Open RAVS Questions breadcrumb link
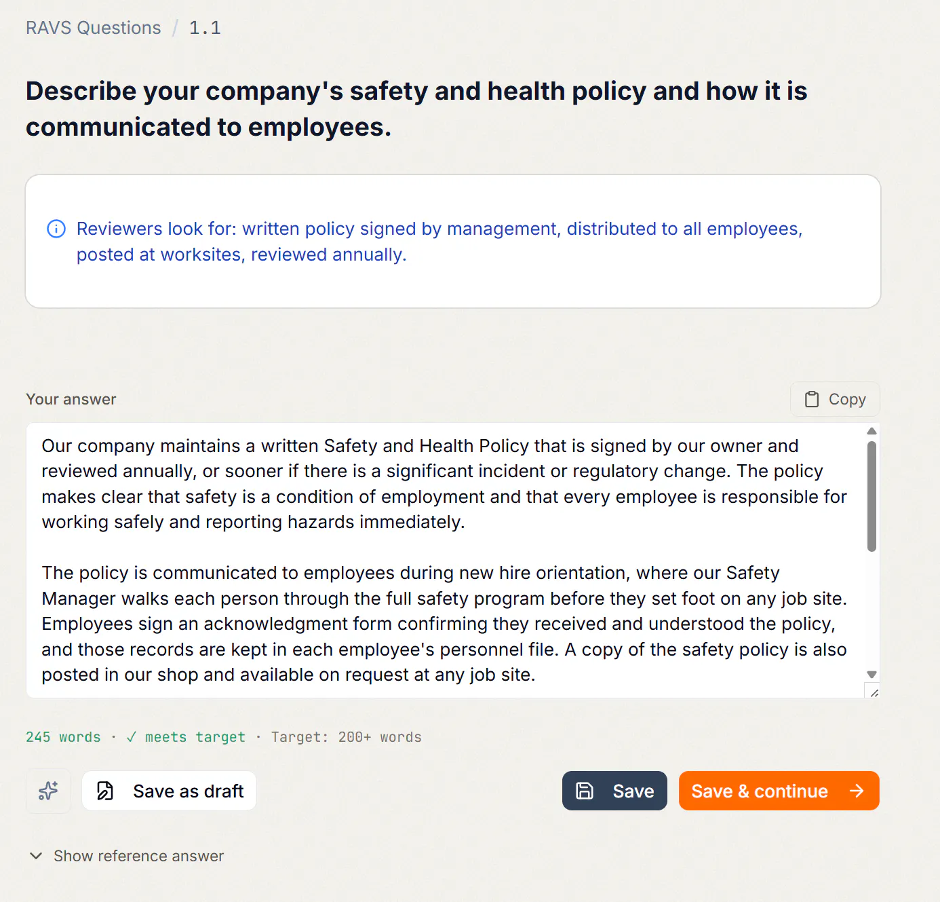940x902 pixels. (94, 28)
